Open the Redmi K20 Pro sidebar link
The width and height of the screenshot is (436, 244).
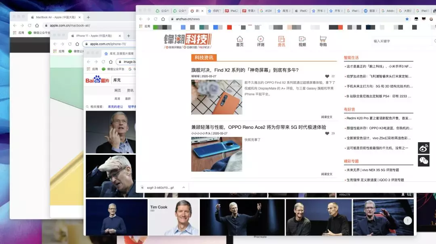(379, 118)
